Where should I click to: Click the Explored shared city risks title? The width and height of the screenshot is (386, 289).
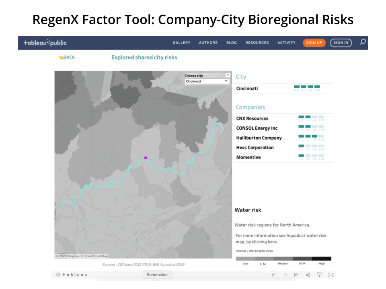[144, 57]
